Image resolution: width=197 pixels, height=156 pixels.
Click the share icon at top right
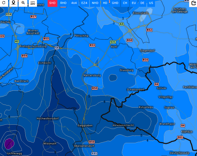coord(193,3)
